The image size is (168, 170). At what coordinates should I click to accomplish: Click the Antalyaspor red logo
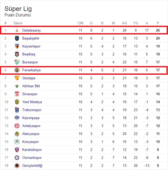click(17, 126)
